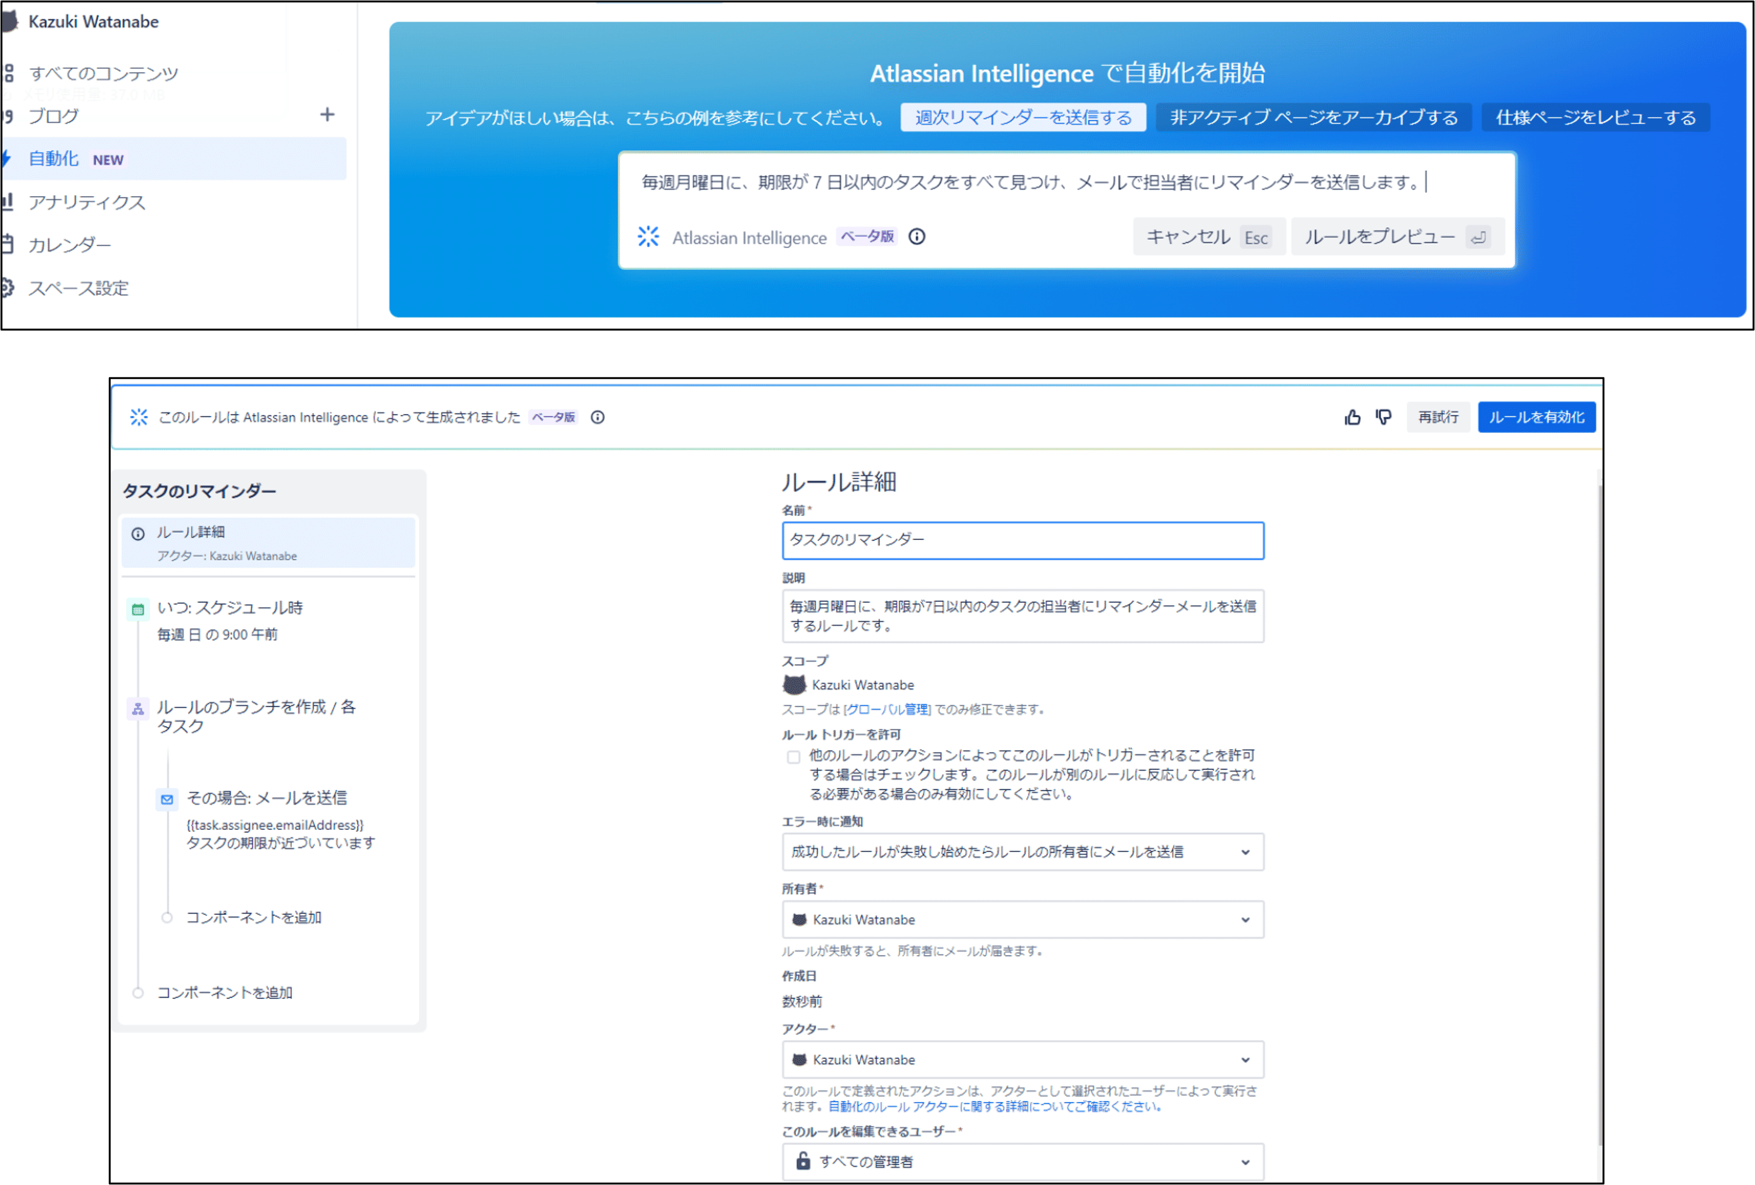Click info icon beside ベータ版 in prompt box
The width and height of the screenshot is (1755, 1185).
click(917, 237)
